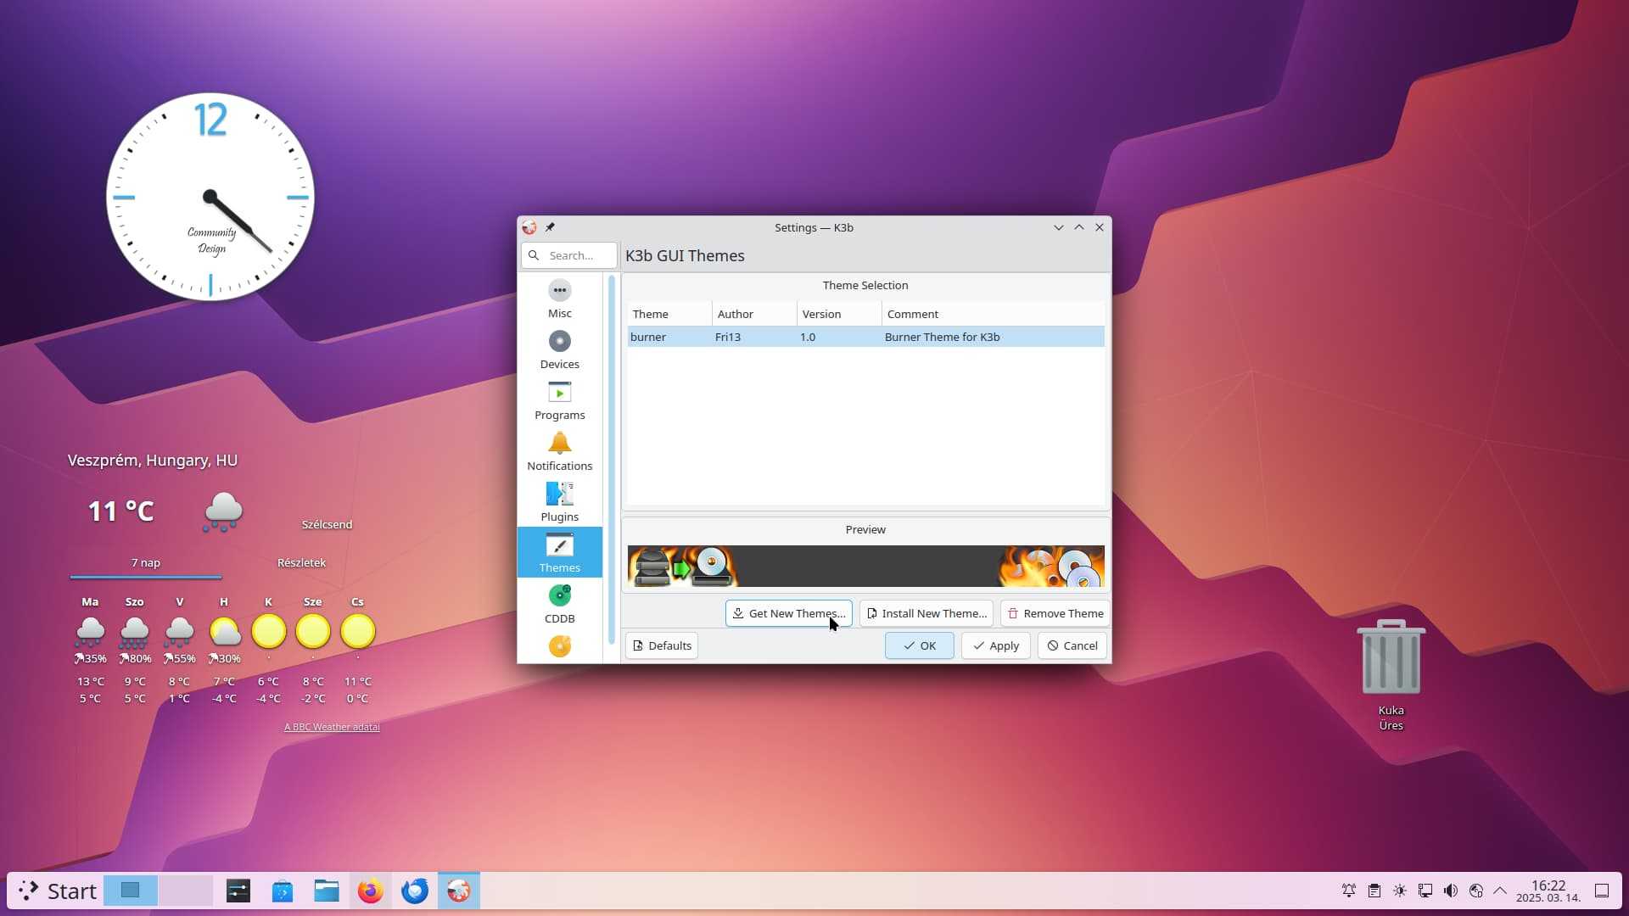
Task: Click Install New Theme button
Action: [x=926, y=613]
